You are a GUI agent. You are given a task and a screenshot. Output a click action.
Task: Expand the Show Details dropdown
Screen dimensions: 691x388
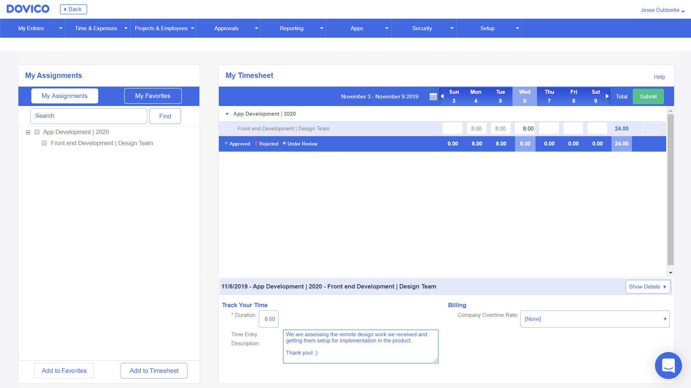[x=647, y=287]
